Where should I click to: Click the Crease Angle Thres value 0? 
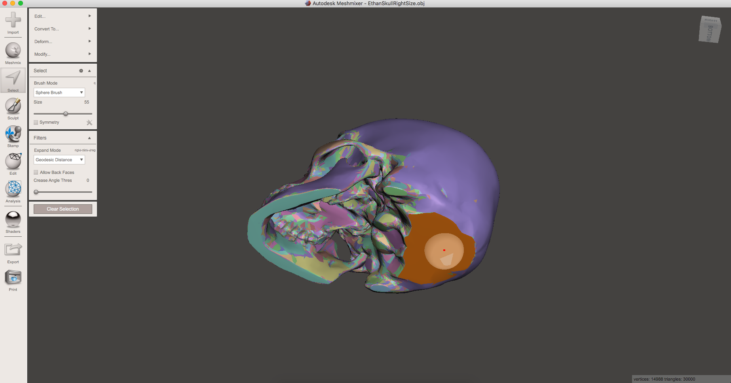coord(88,180)
